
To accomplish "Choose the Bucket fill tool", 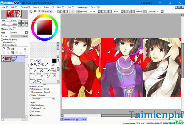I will [x=33, y=81].
